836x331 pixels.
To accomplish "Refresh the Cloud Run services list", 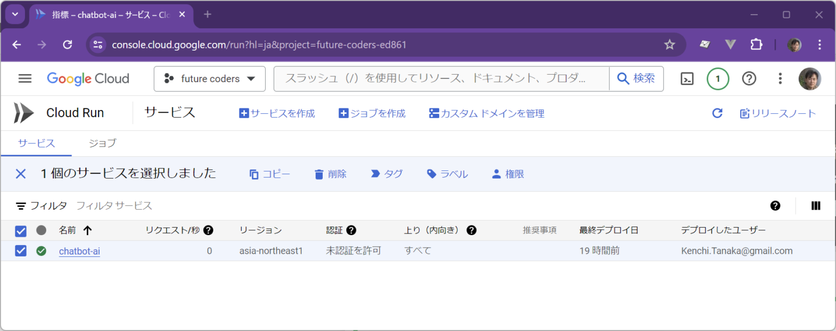I will tap(717, 113).
